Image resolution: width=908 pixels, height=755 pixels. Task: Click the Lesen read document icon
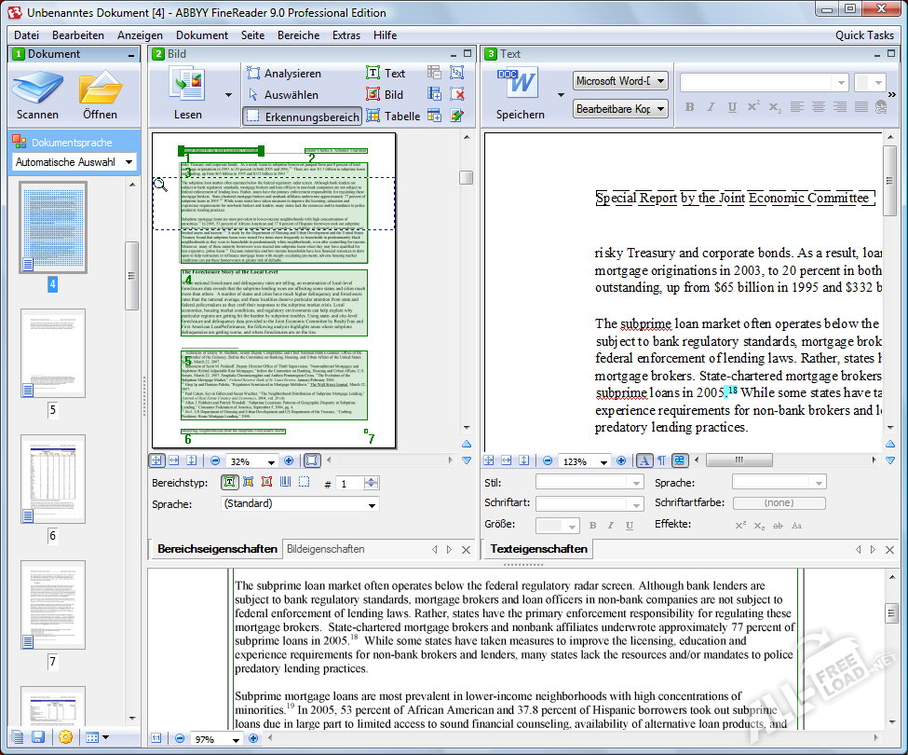187,85
